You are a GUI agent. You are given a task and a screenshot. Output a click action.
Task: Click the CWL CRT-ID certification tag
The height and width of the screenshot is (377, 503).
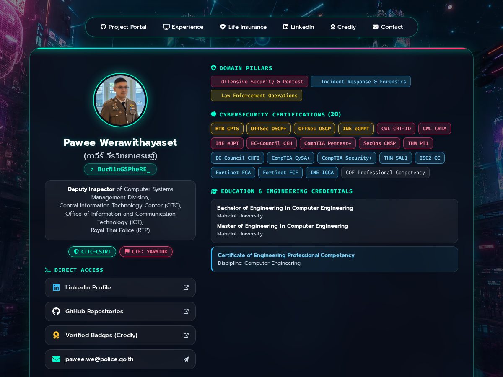(396, 129)
